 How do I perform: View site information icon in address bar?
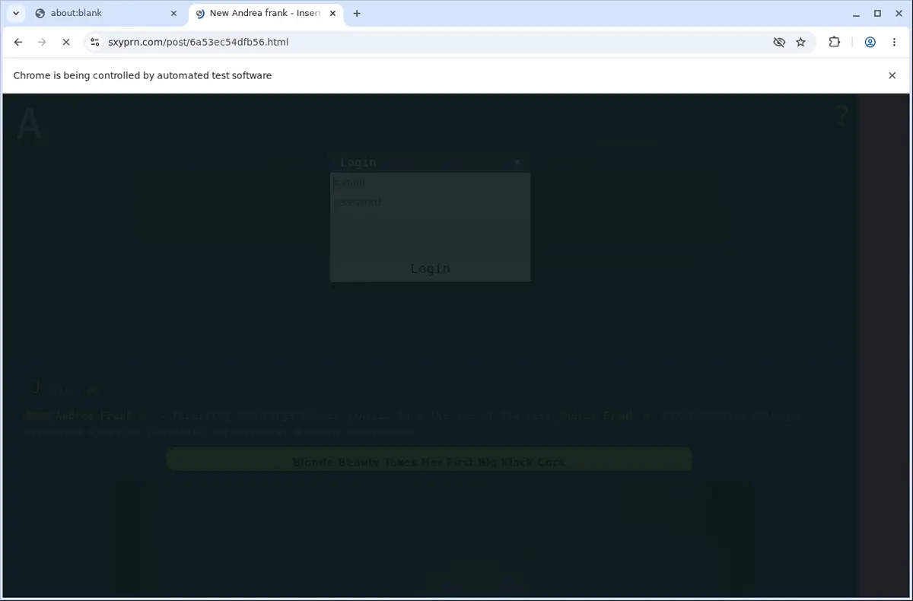coord(94,42)
